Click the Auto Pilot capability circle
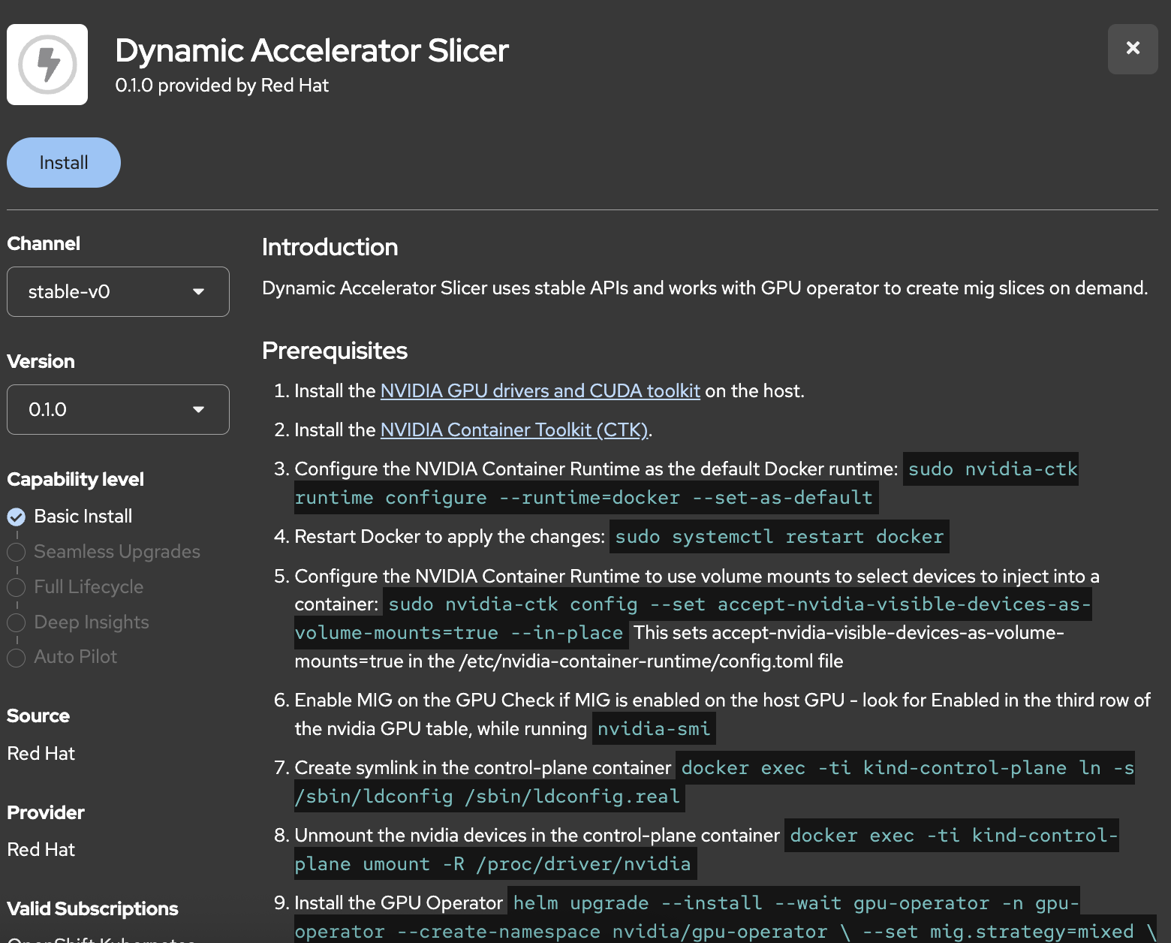 (17, 658)
